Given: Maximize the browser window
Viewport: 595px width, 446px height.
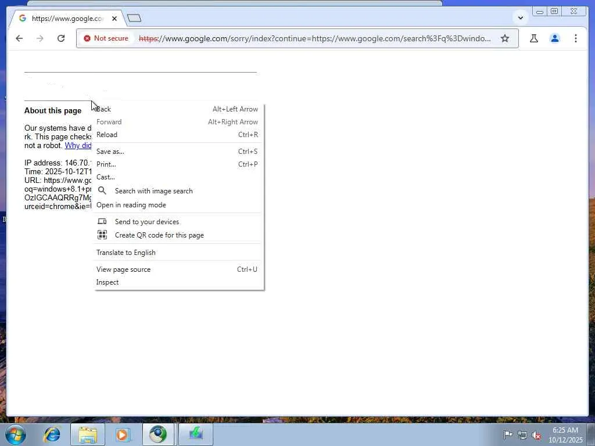Looking at the screenshot, I should pos(554,12).
